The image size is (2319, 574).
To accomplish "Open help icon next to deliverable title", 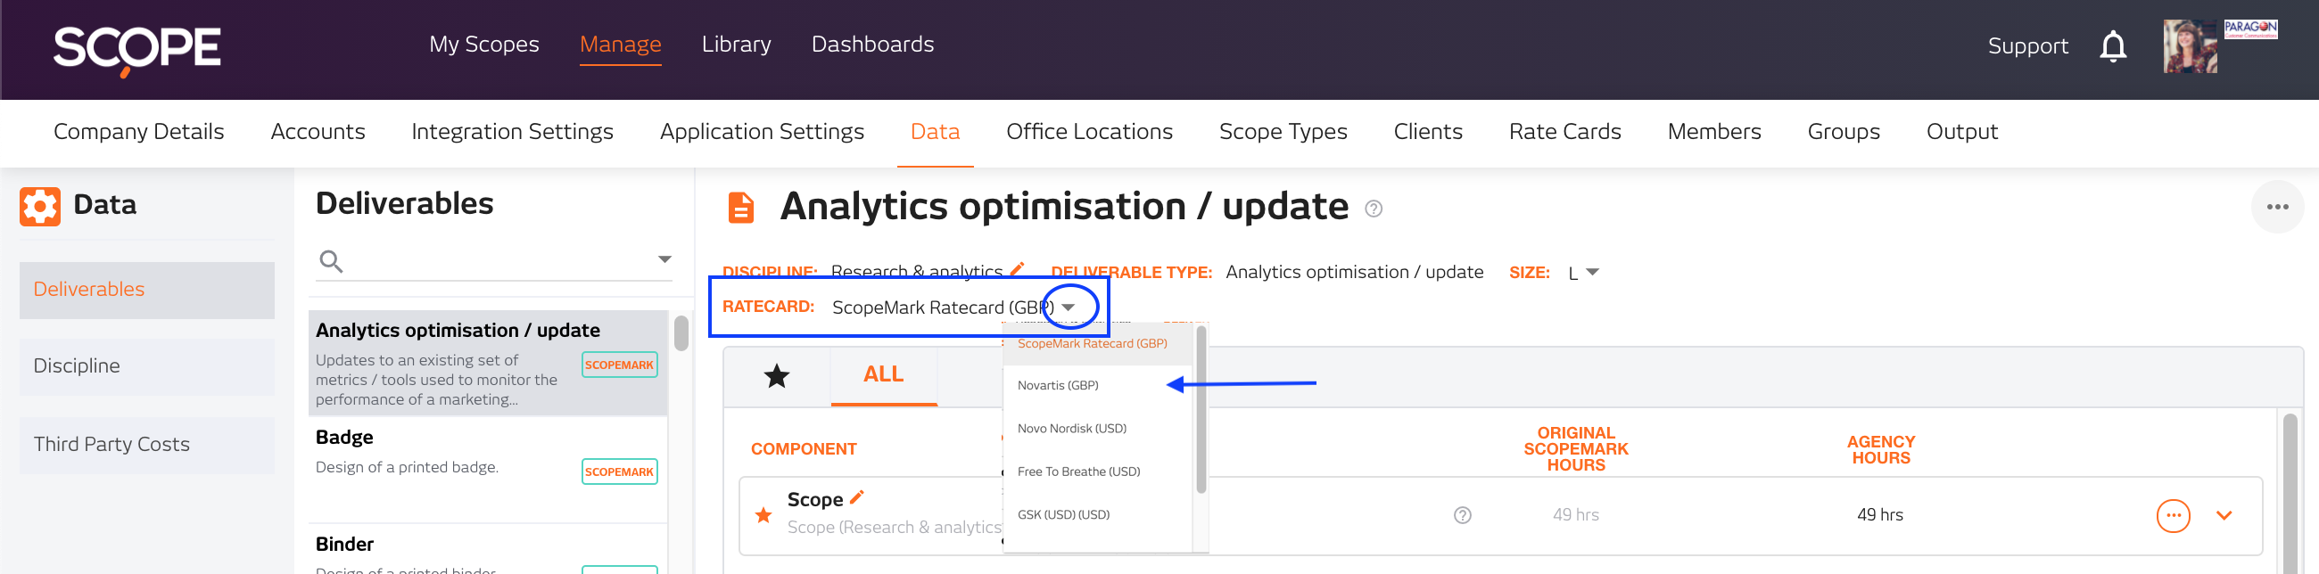I will 1373,209.
